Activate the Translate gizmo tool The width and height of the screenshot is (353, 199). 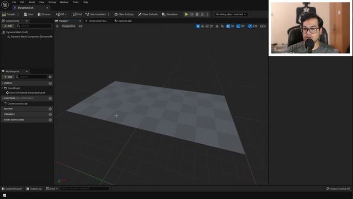(202, 26)
